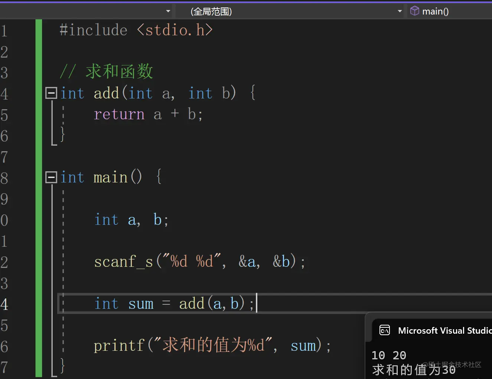The height and width of the screenshot is (379, 492).
Task: Click the 求和函数 comment
Action: [107, 71]
